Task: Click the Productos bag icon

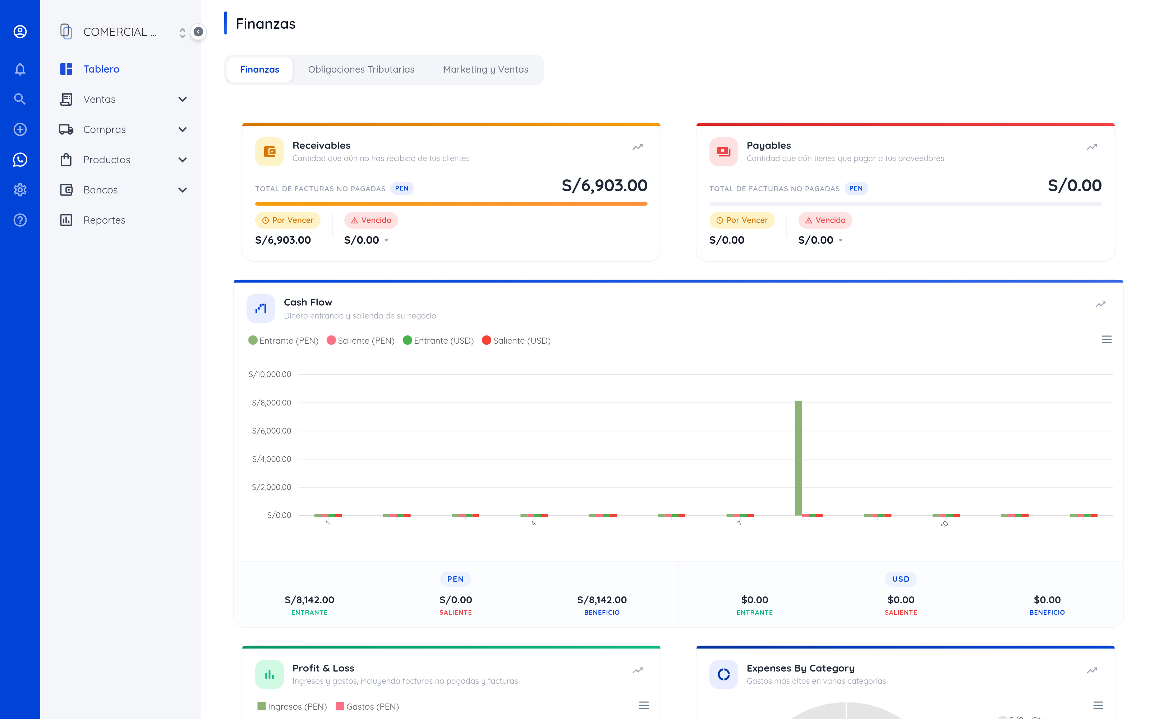Action: pyautogui.click(x=66, y=159)
